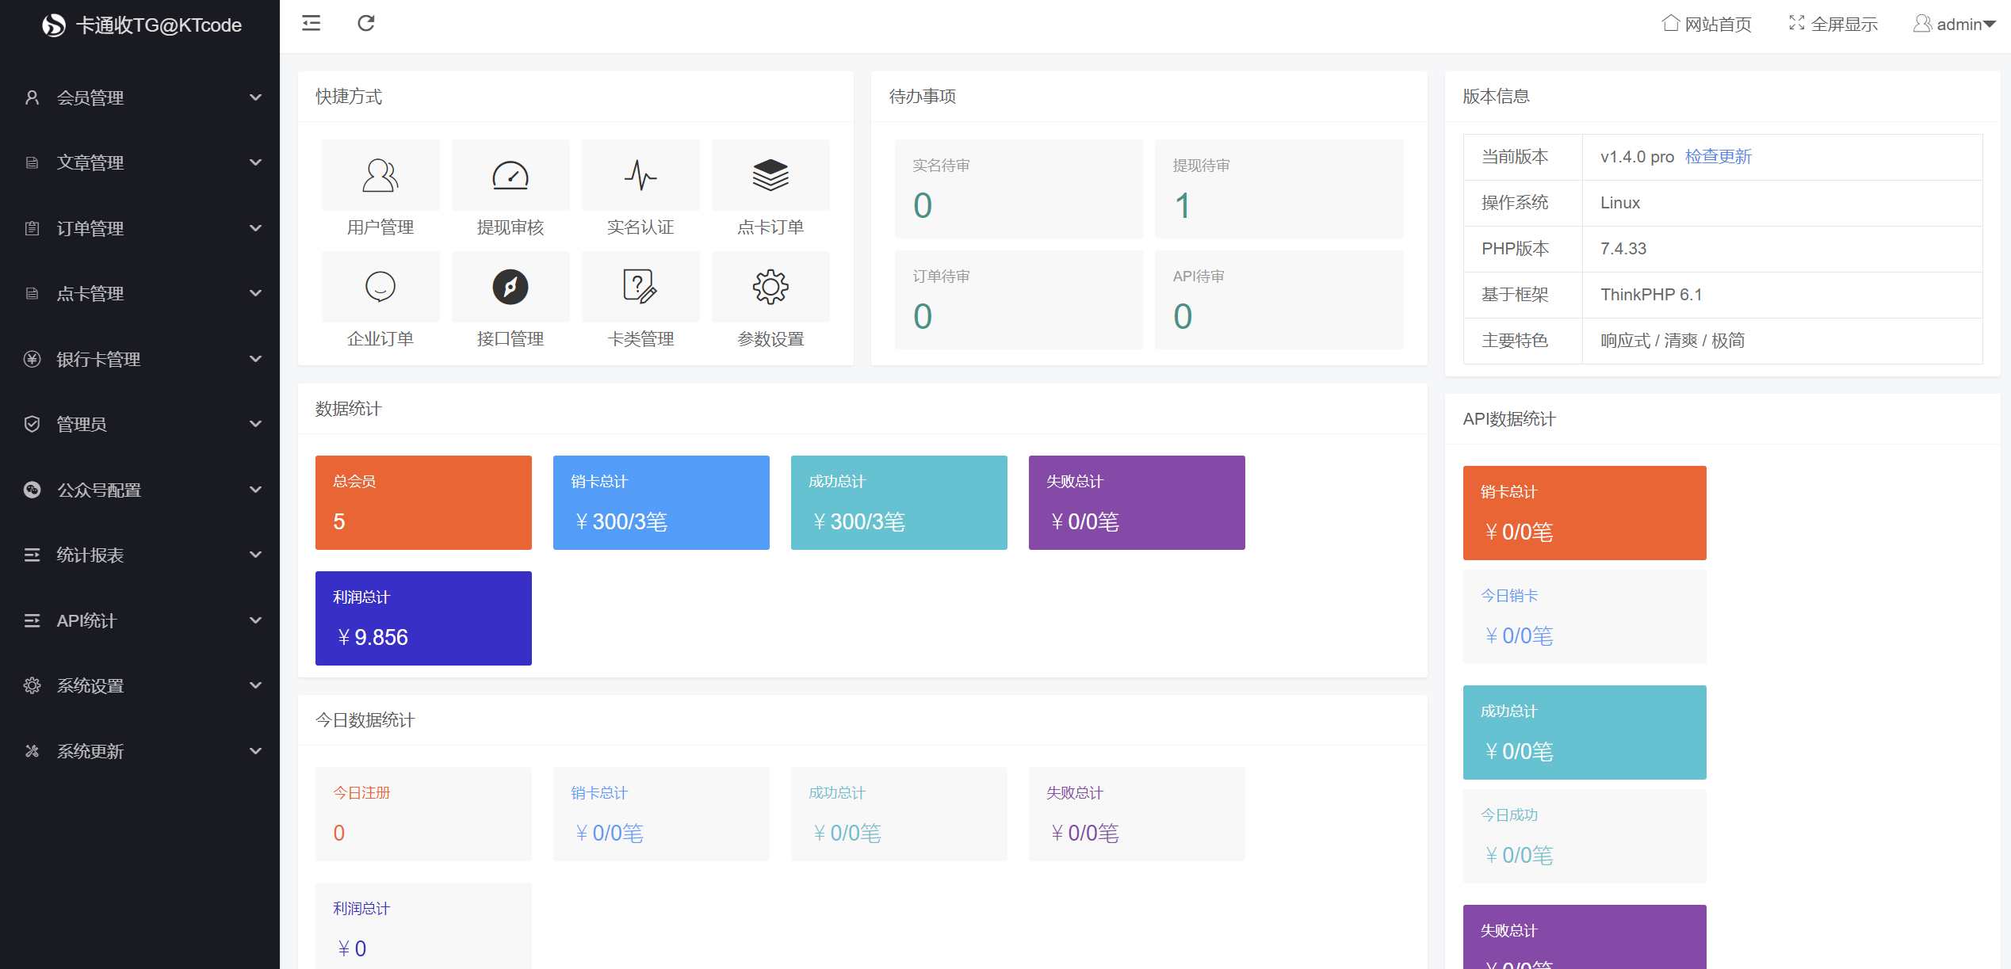Click the 点卡订单 layers icon
The height and width of the screenshot is (969, 2011).
pyautogui.click(x=770, y=176)
